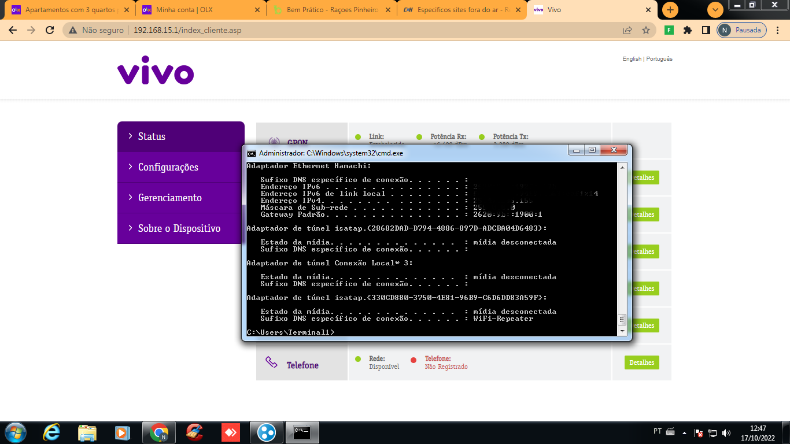Click the browser forward arrow
The image size is (790, 444).
pos(31,30)
